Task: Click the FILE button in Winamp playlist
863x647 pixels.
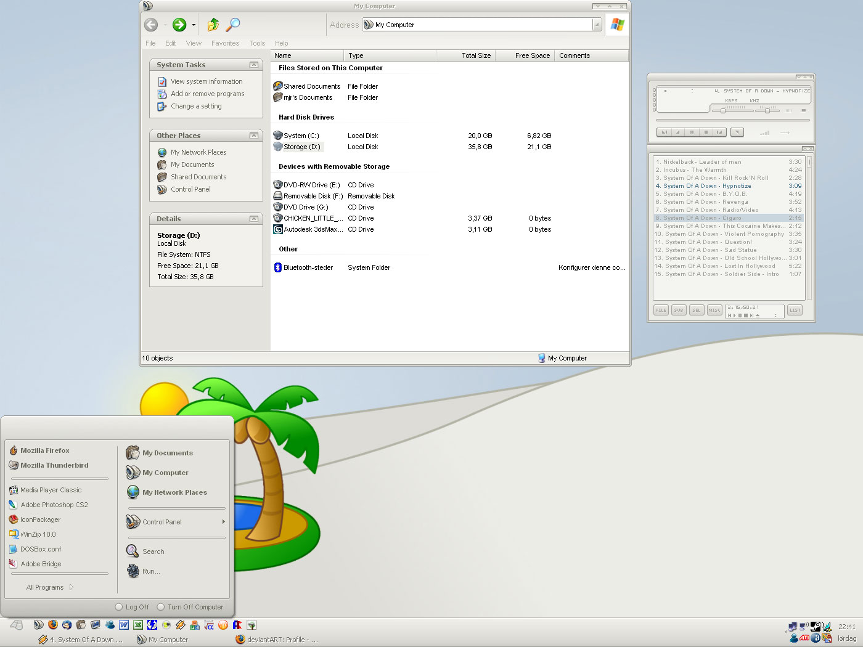Action: pos(661,310)
